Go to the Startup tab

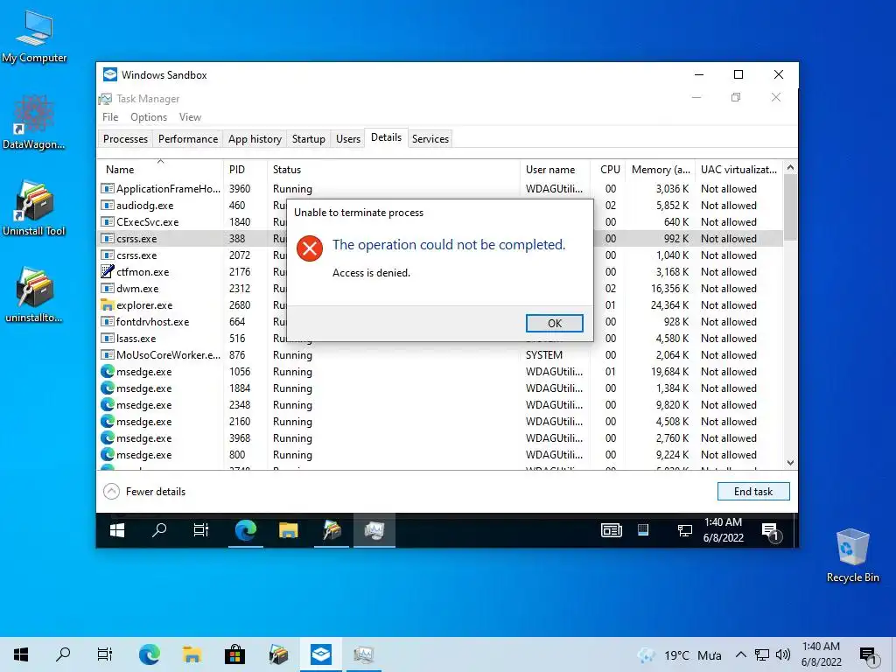click(x=309, y=139)
